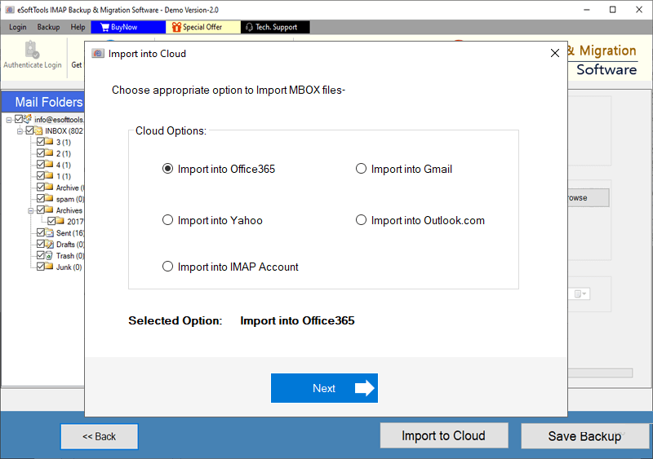The image size is (653, 459).
Task: Select Import into IMAP Account option
Action: 168,267
